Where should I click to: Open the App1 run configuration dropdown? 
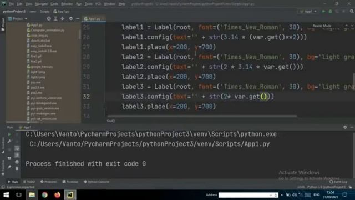pos(308,11)
